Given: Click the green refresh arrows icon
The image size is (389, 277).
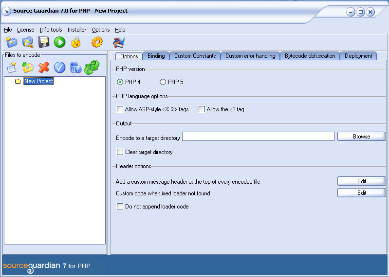Looking at the screenshot, I should [92, 68].
